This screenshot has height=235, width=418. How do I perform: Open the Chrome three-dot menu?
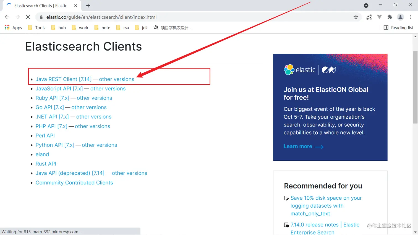(411, 17)
